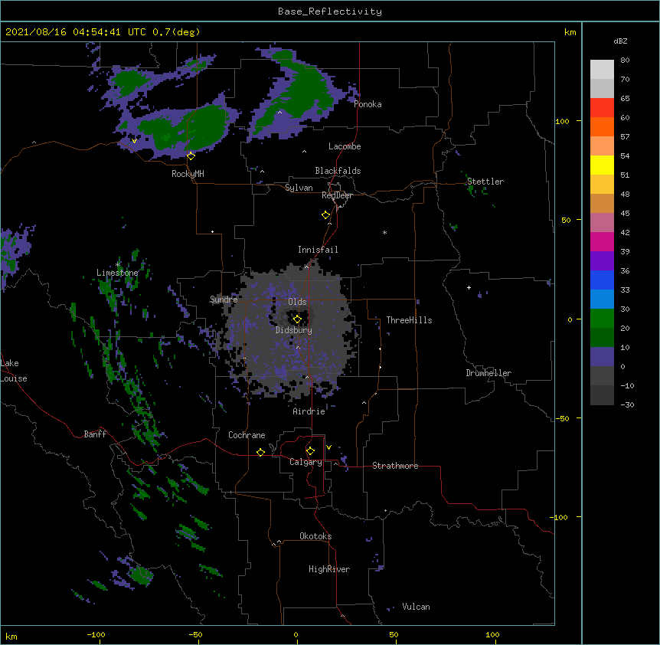Click the 0 tick on the bottom km axis

click(296, 634)
